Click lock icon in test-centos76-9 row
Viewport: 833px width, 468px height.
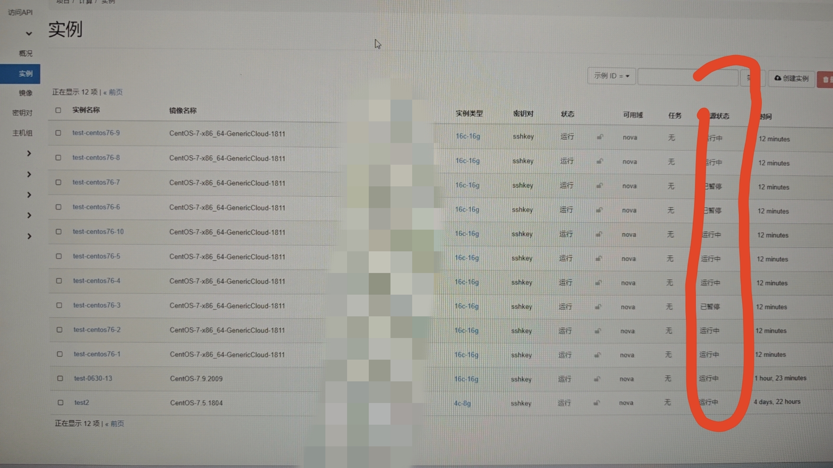point(600,137)
